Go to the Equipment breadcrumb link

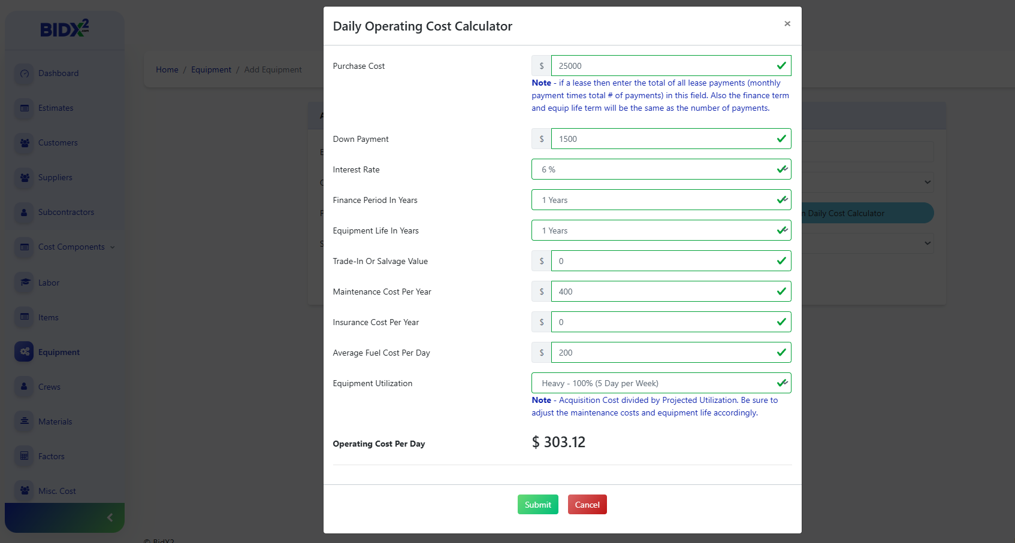(x=211, y=69)
